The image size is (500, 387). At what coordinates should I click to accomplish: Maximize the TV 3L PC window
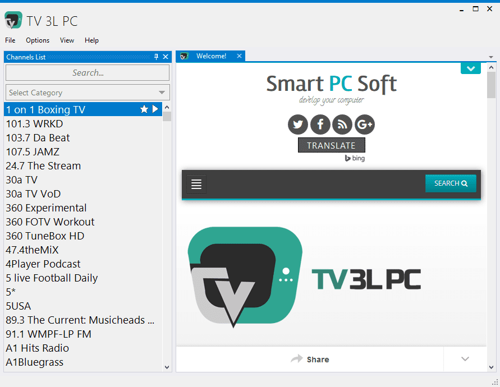click(475, 9)
